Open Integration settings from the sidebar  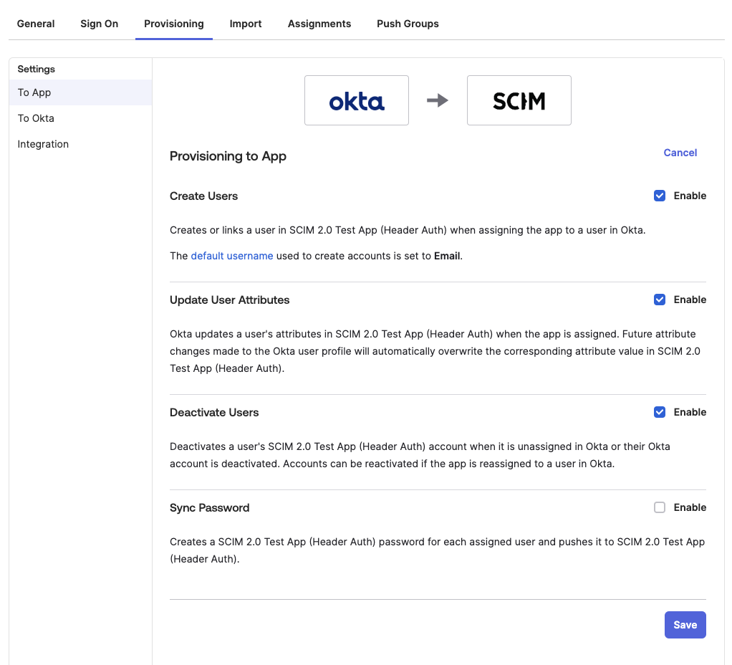(43, 143)
